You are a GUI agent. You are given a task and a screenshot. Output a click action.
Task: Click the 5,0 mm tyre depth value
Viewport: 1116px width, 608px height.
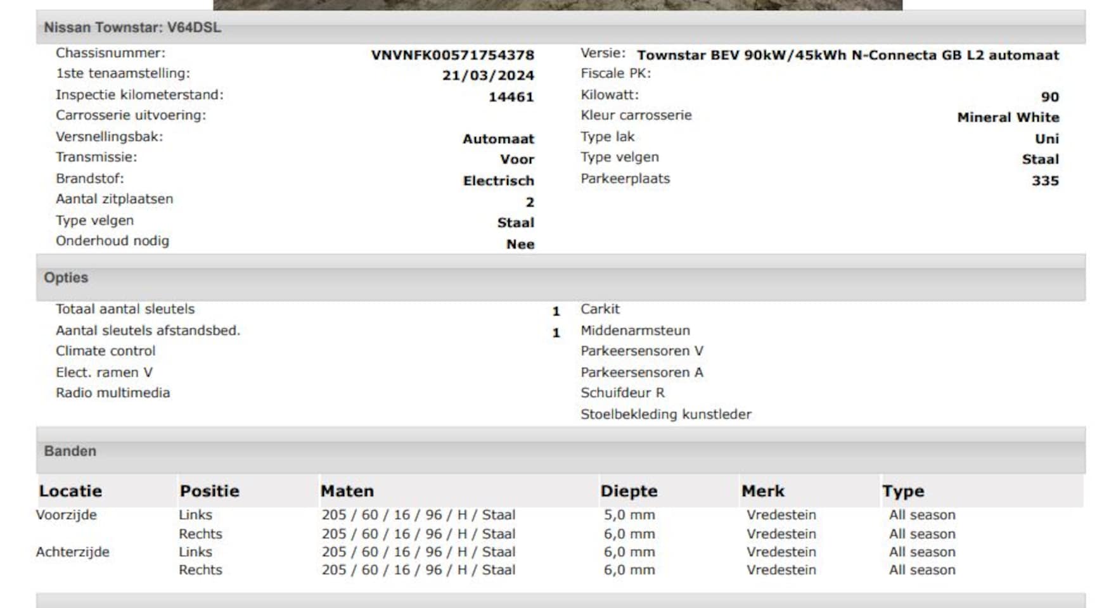point(629,515)
